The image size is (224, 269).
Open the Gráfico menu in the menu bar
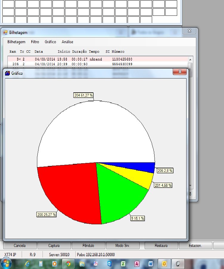tap(50, 42)
